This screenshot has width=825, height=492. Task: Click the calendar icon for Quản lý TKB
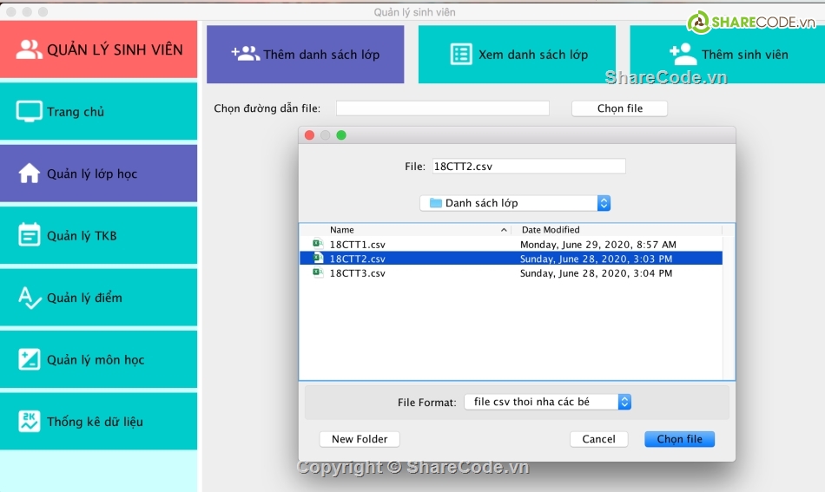tap(30, 235)
